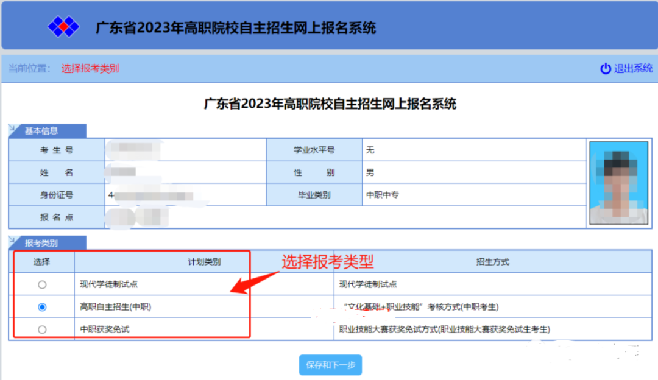Screen dimensions: 658x380
Task: Click the diamond logo in the header
Action: pos(64,26)
